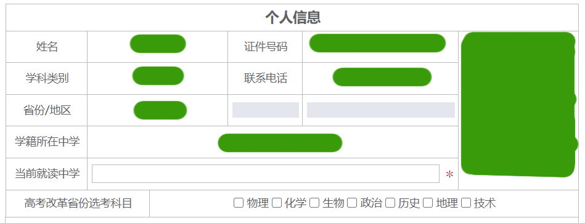585x223 pixels.
Task: Check the 物理 subject checkbox
Action: (239, 203)
